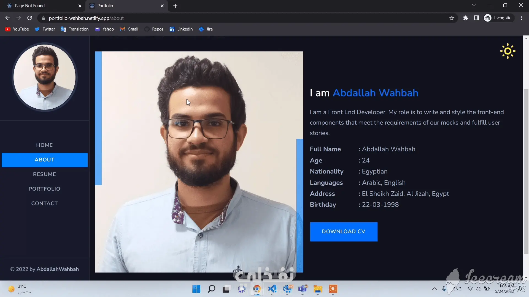Toggle light mode with the sun icon

pos(508,51)
